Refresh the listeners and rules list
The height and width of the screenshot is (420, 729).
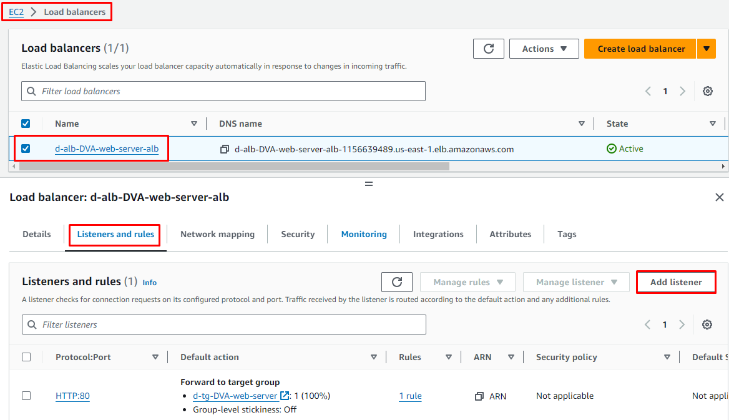coord(396,282)
